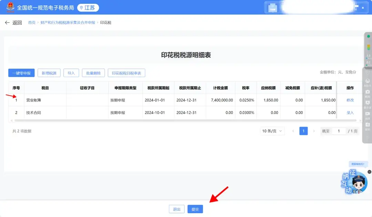The image size is (372, 217).
Task: Click the 一键零申报 button
Action: [x=21, y=73]
